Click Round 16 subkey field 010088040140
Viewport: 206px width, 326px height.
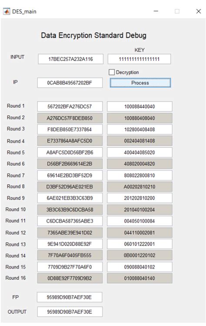tap(140, 278)
